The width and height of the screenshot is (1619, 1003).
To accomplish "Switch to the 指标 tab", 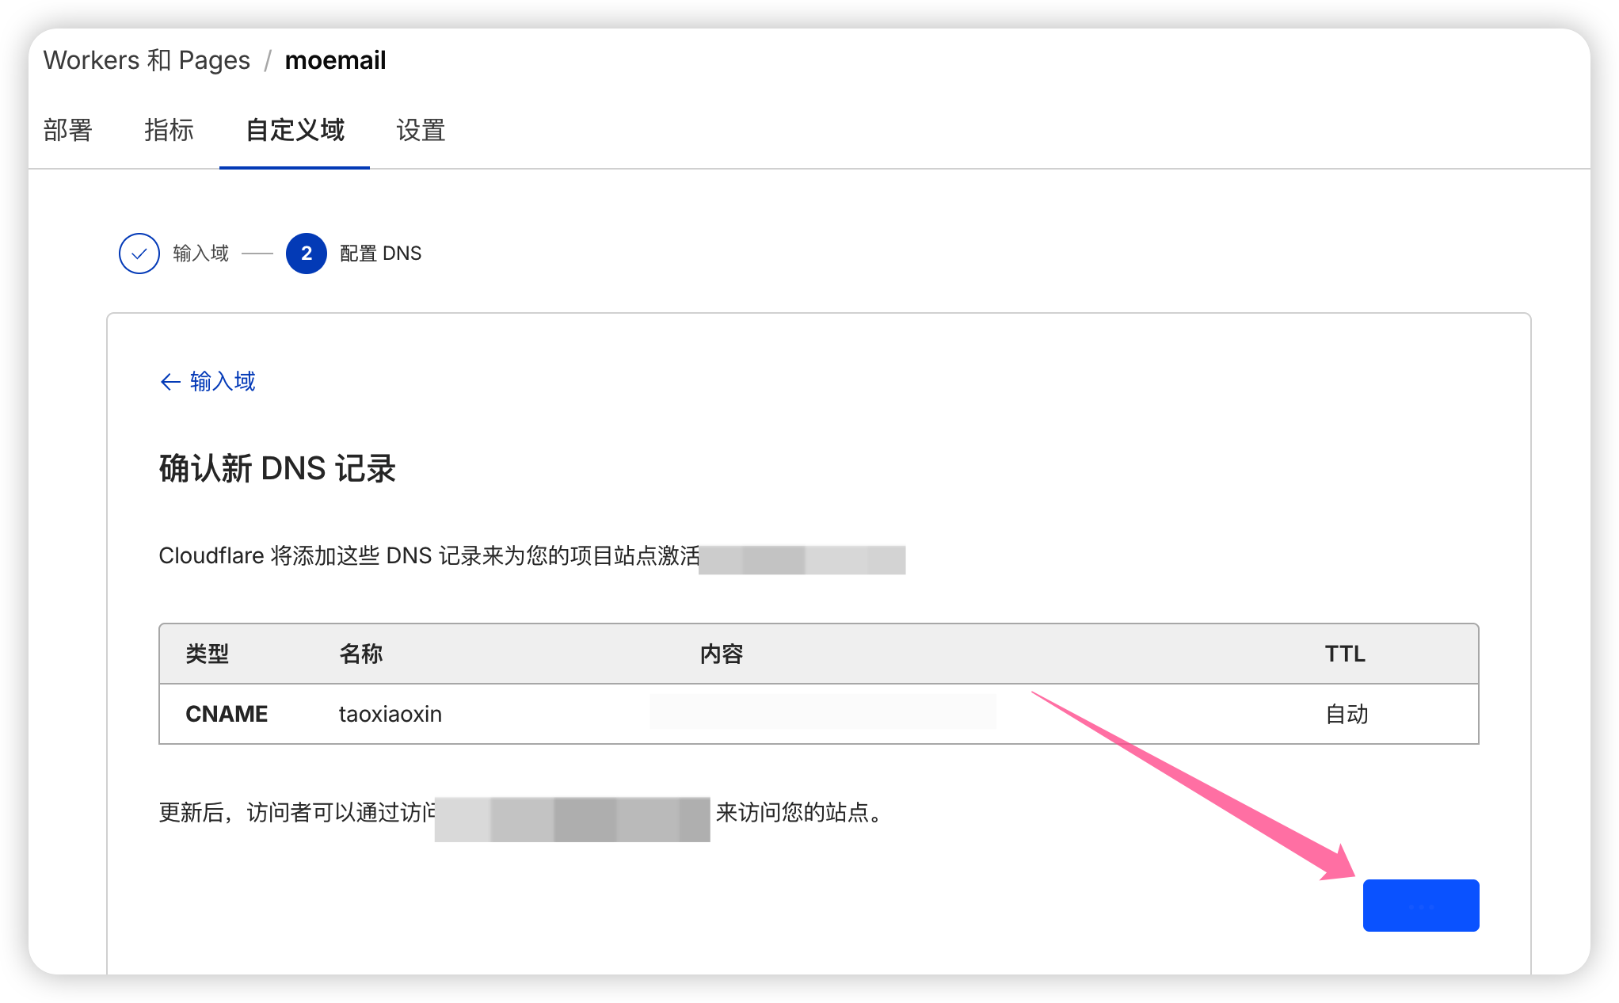I will [x=169, y=130].
